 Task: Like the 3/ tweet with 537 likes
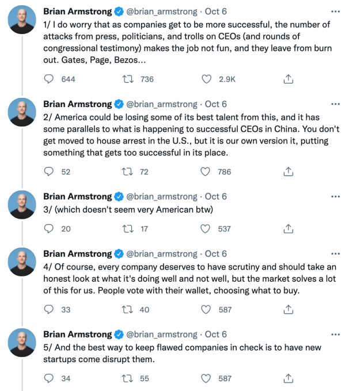(205, 229)
